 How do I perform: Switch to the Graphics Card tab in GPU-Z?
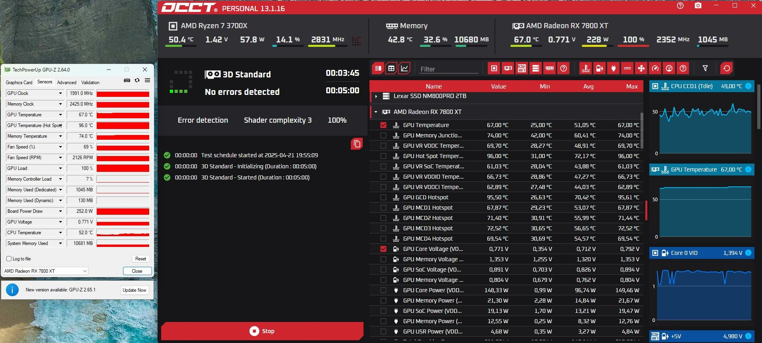19,83
